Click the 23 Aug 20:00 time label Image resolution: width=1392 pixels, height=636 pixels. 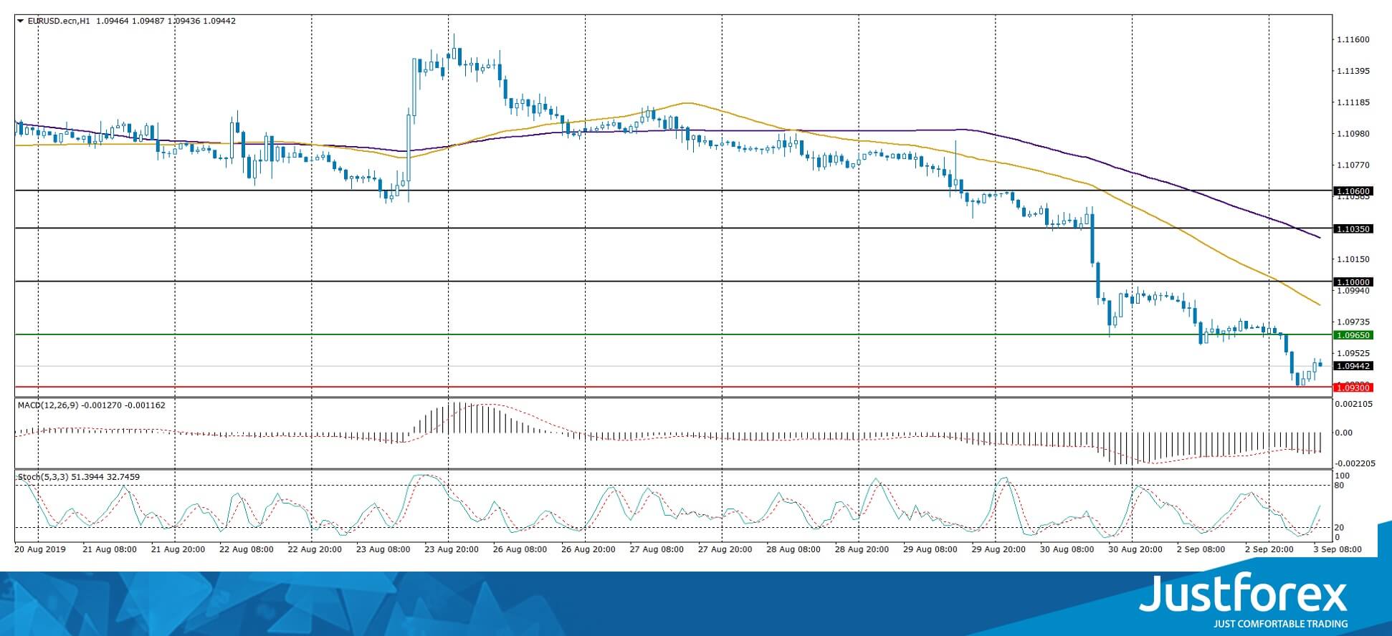452,549
